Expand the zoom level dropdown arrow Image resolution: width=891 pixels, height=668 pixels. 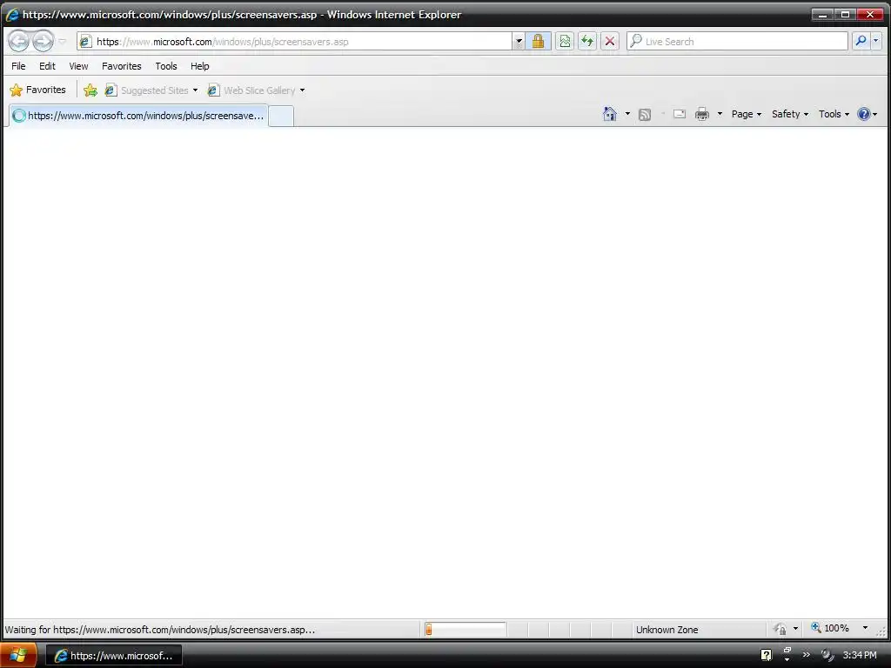coord(866,628)
